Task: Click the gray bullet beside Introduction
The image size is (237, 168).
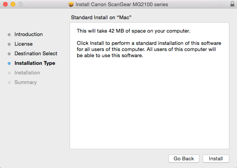Action: [x=9, y=35]
